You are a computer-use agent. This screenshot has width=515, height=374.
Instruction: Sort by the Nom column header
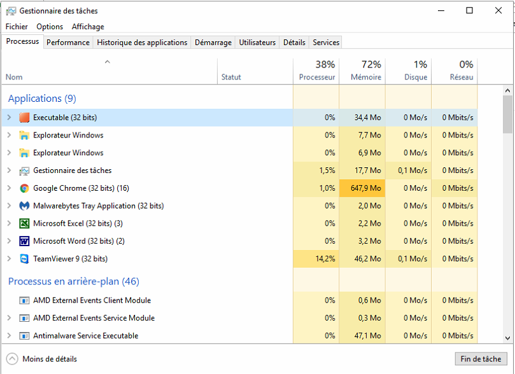[x=109, y=71]
